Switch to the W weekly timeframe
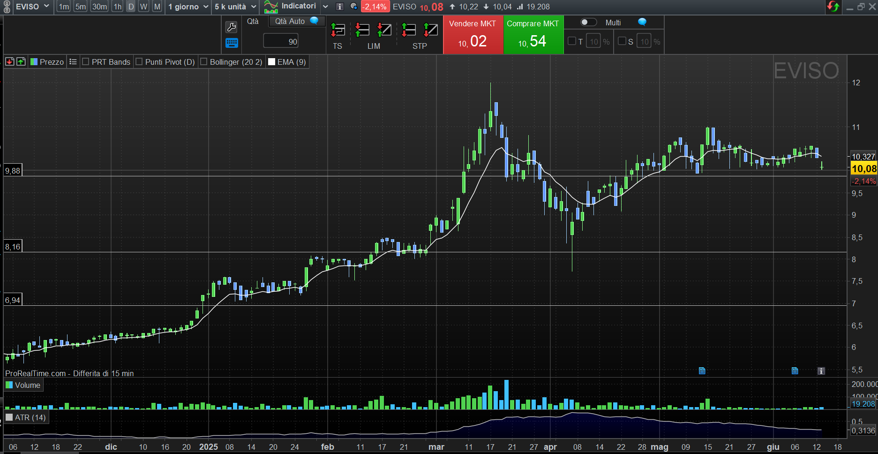 143,7
